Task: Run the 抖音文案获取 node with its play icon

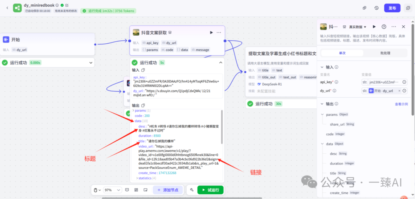Action: [x=211, y=33]
